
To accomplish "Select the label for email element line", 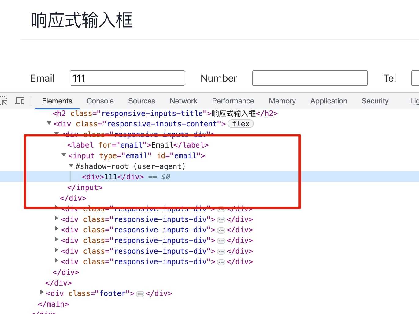I will (138, 145).
